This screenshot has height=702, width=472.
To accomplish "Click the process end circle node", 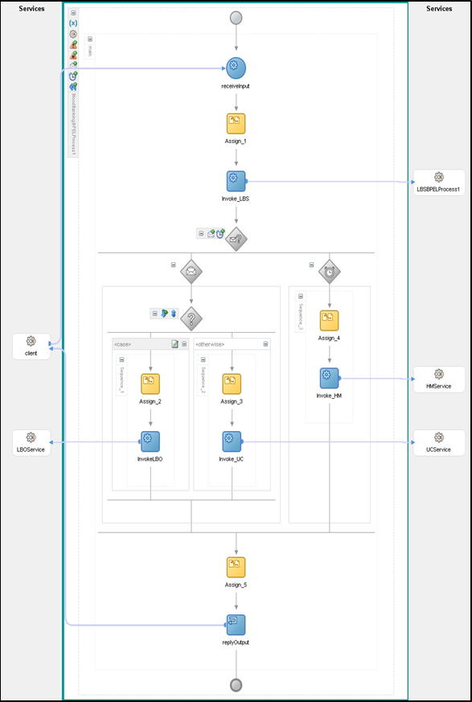I will [236, 685].
